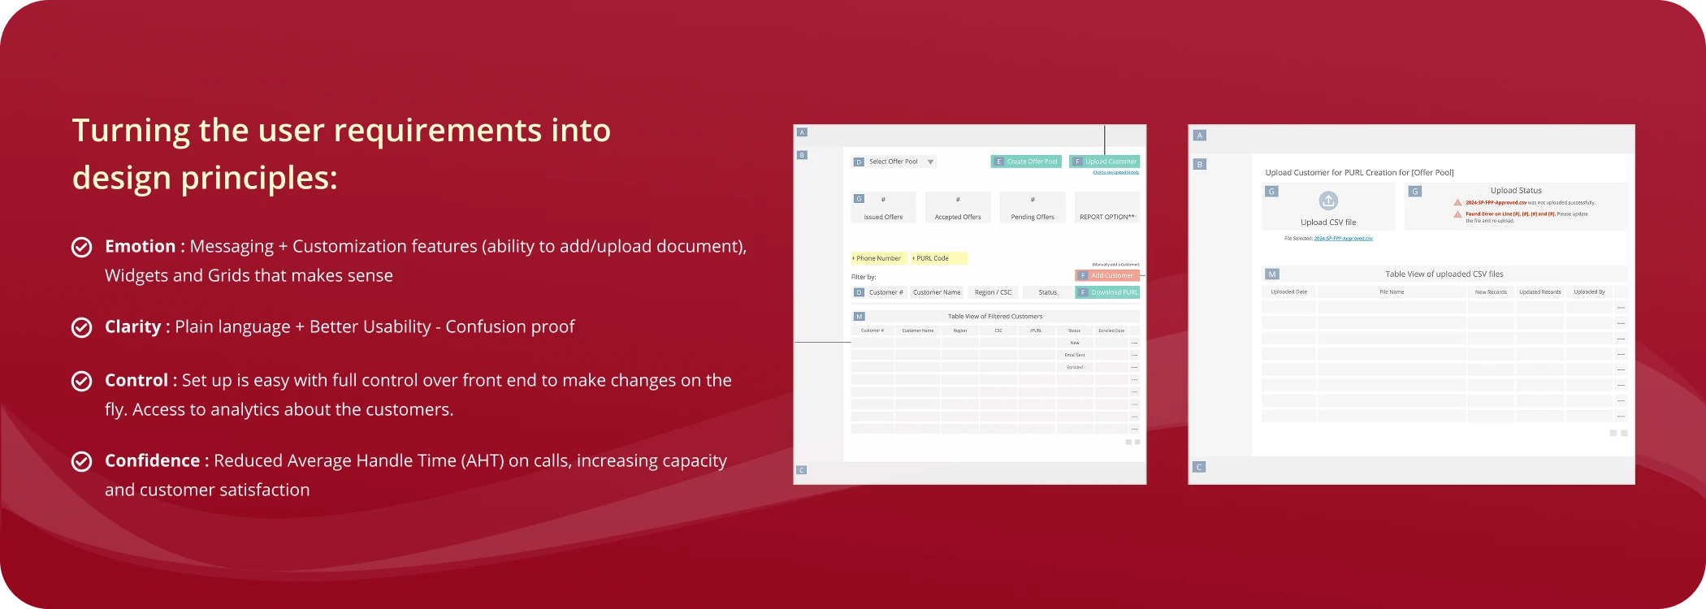
Task: Select the Accepted Offers widget
Action: [x=958, y=207]
